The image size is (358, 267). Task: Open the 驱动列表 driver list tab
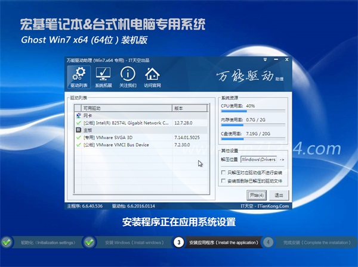(78, 77)
